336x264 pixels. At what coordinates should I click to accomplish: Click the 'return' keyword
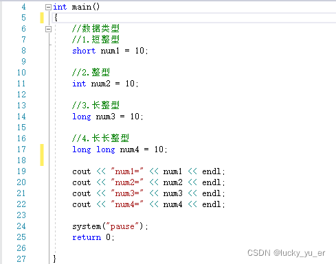pos(87,237)
